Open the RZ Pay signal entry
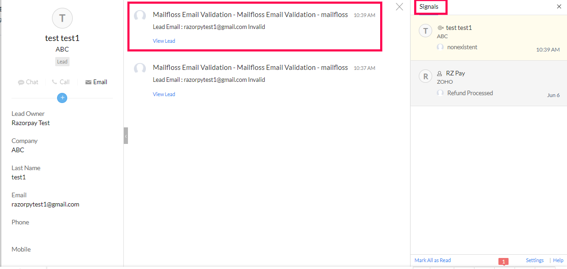This screenshot has height=269, width=567. coord(488,83)
